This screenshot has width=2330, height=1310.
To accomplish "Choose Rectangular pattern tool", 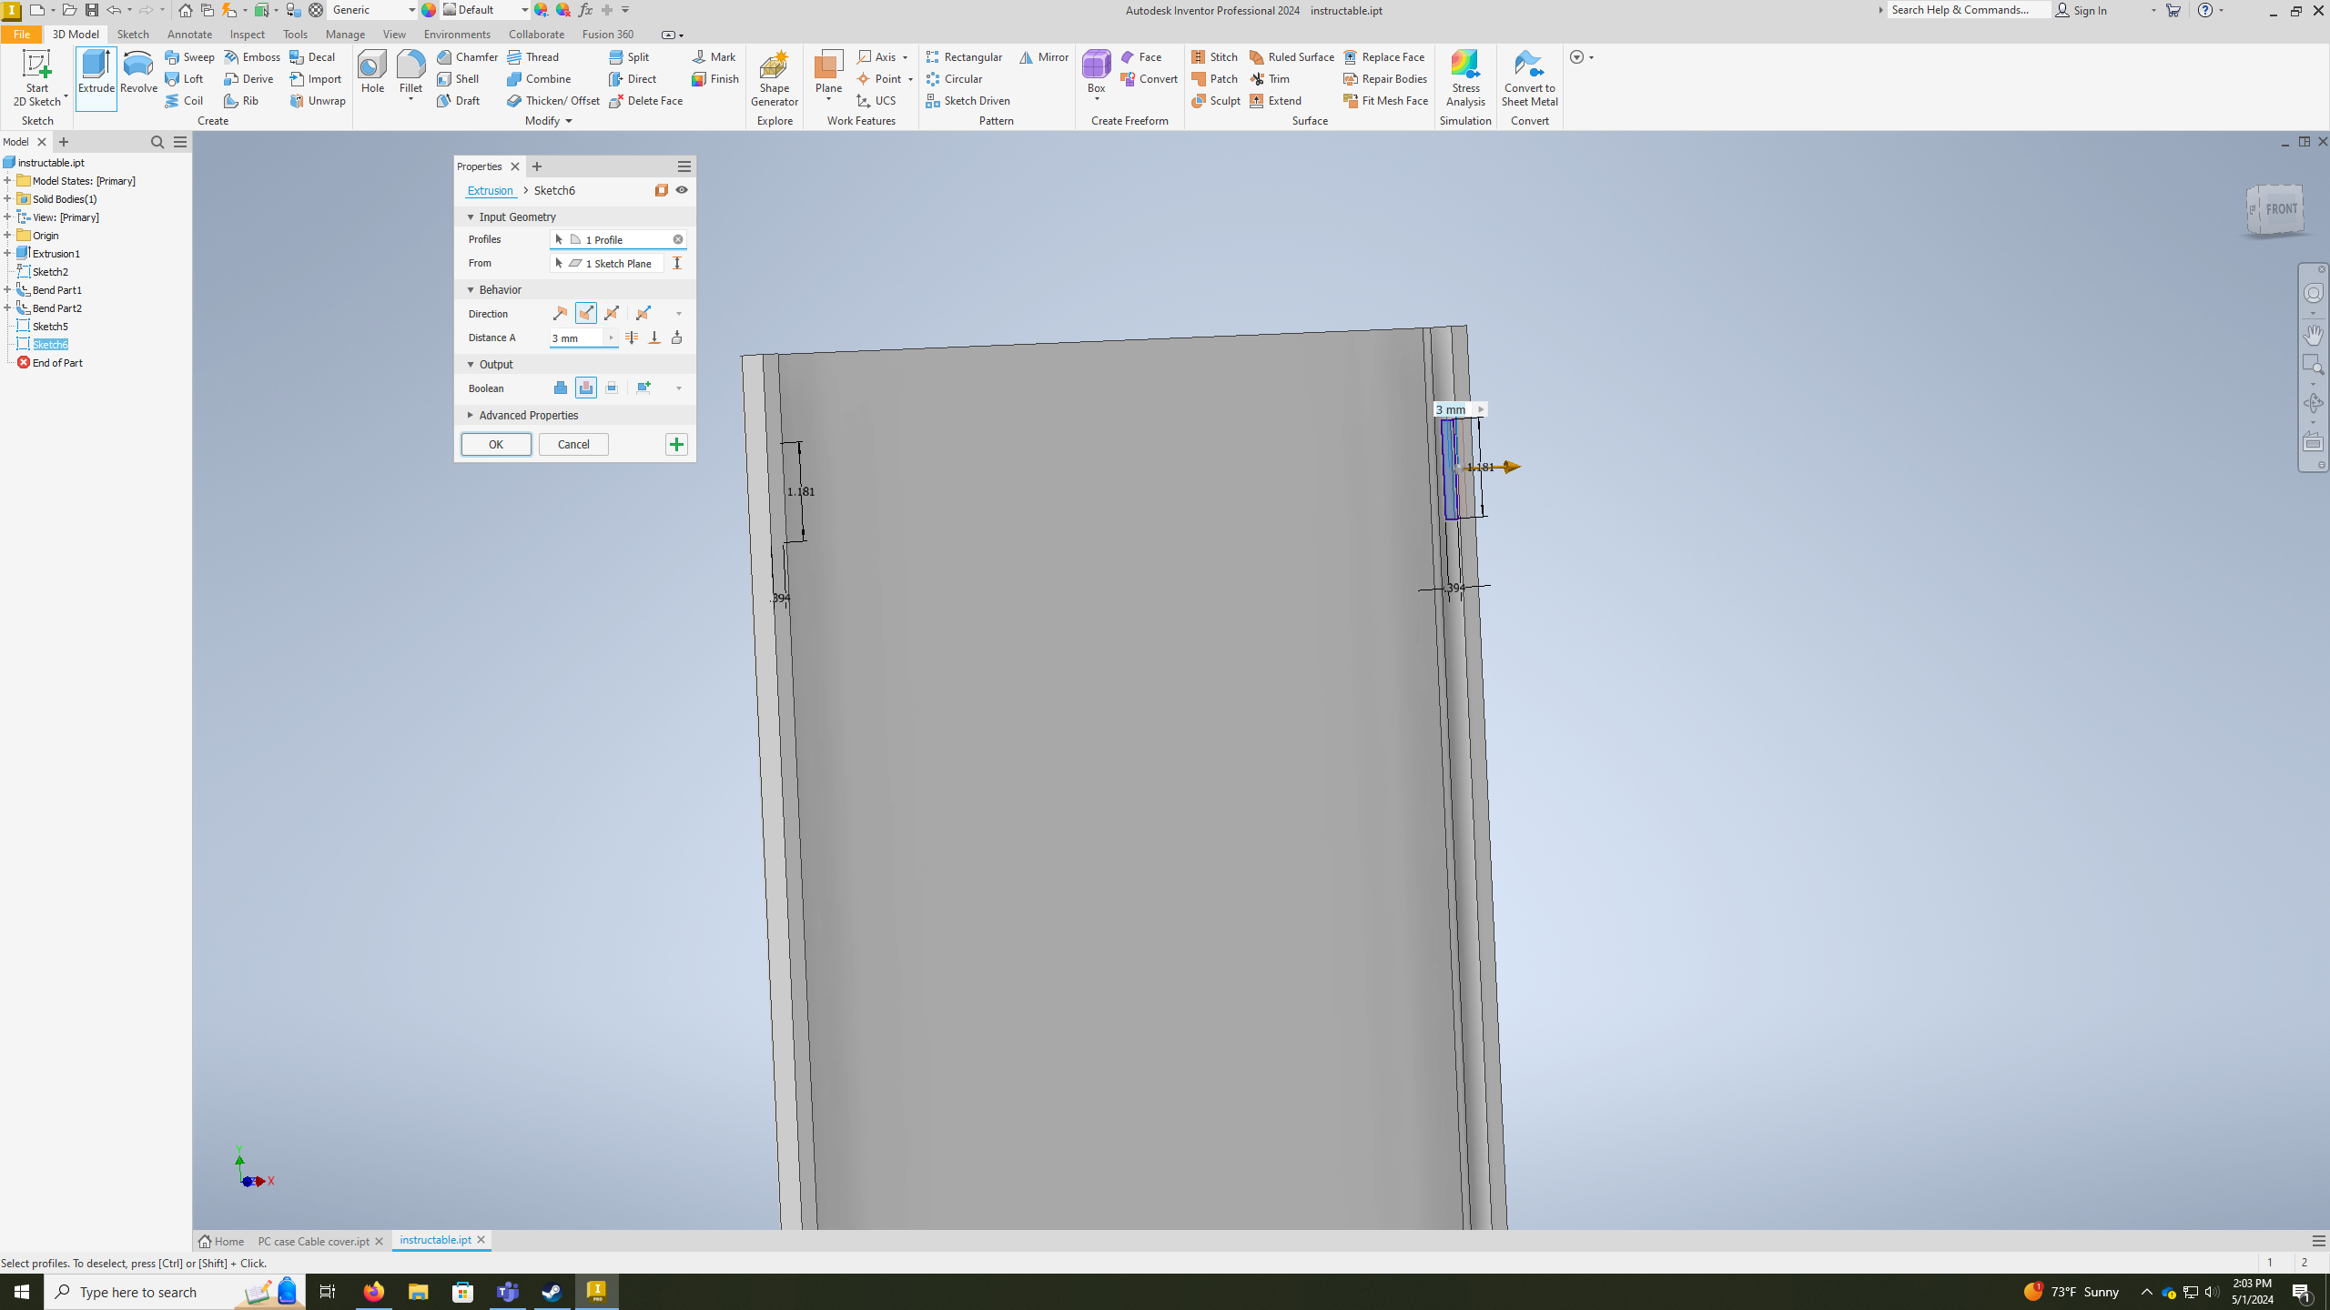I will (x=965, y=56).
